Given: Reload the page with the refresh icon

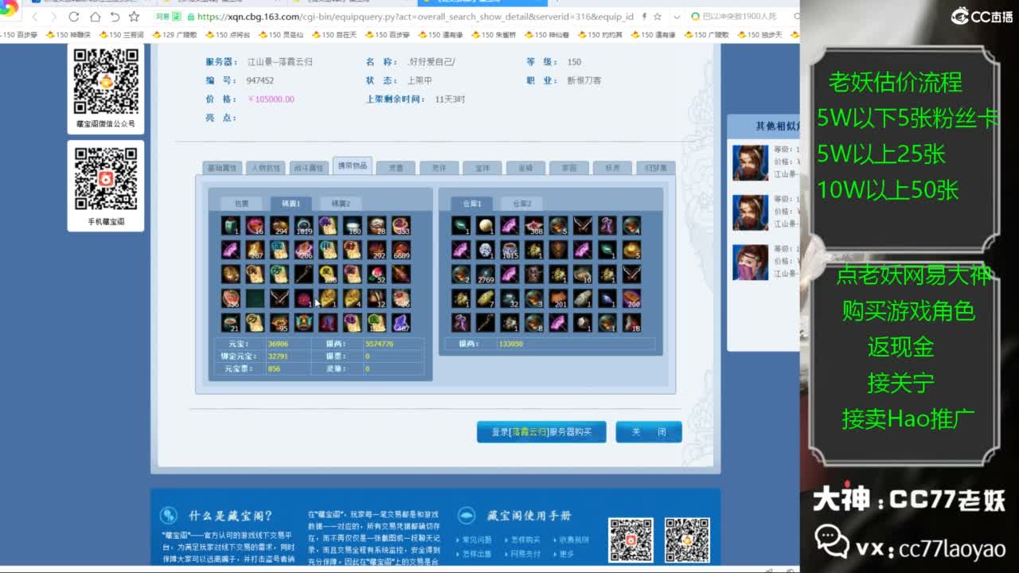Looking at the screenshot, I should point(74,17).
